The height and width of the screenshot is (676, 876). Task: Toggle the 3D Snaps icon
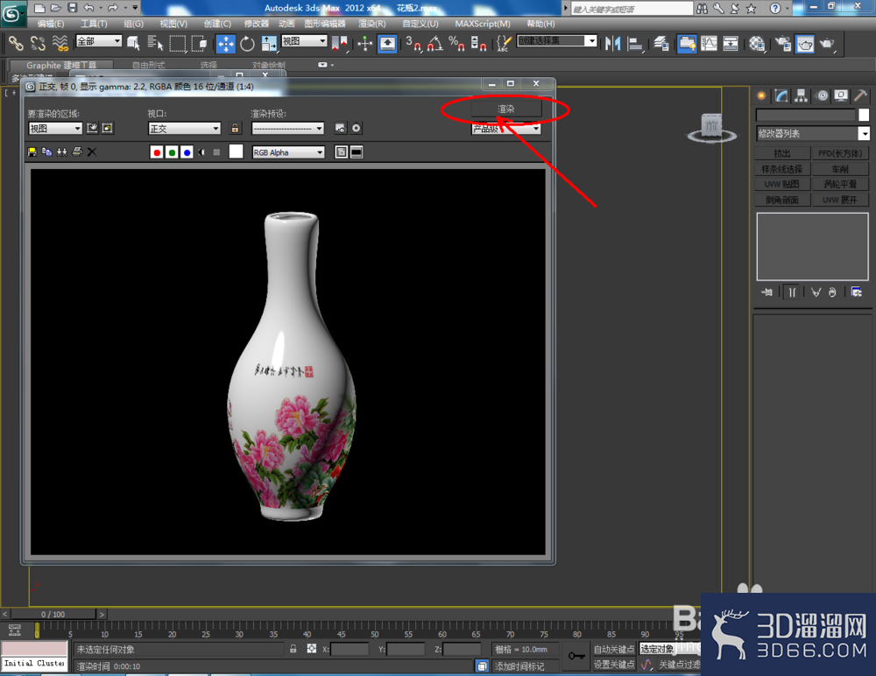click(x=413, y=43)
